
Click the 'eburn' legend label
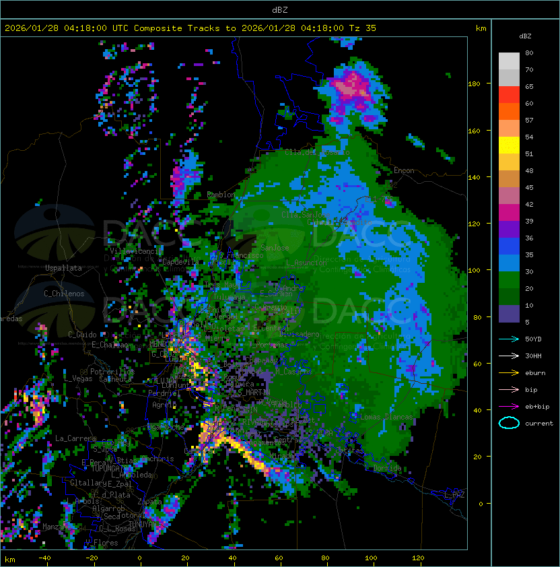click(535, 373)
